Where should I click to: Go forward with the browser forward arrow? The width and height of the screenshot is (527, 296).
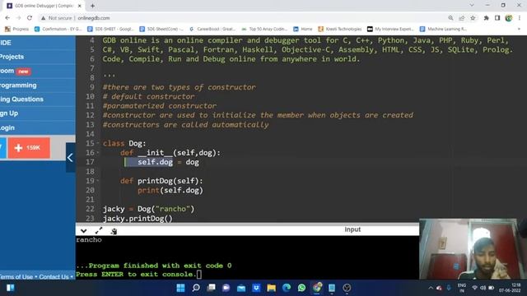point(18,18)
